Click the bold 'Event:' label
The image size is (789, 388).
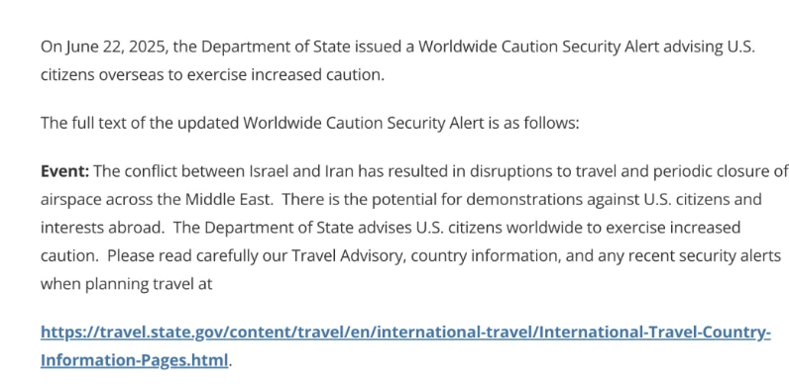[64, 172]
